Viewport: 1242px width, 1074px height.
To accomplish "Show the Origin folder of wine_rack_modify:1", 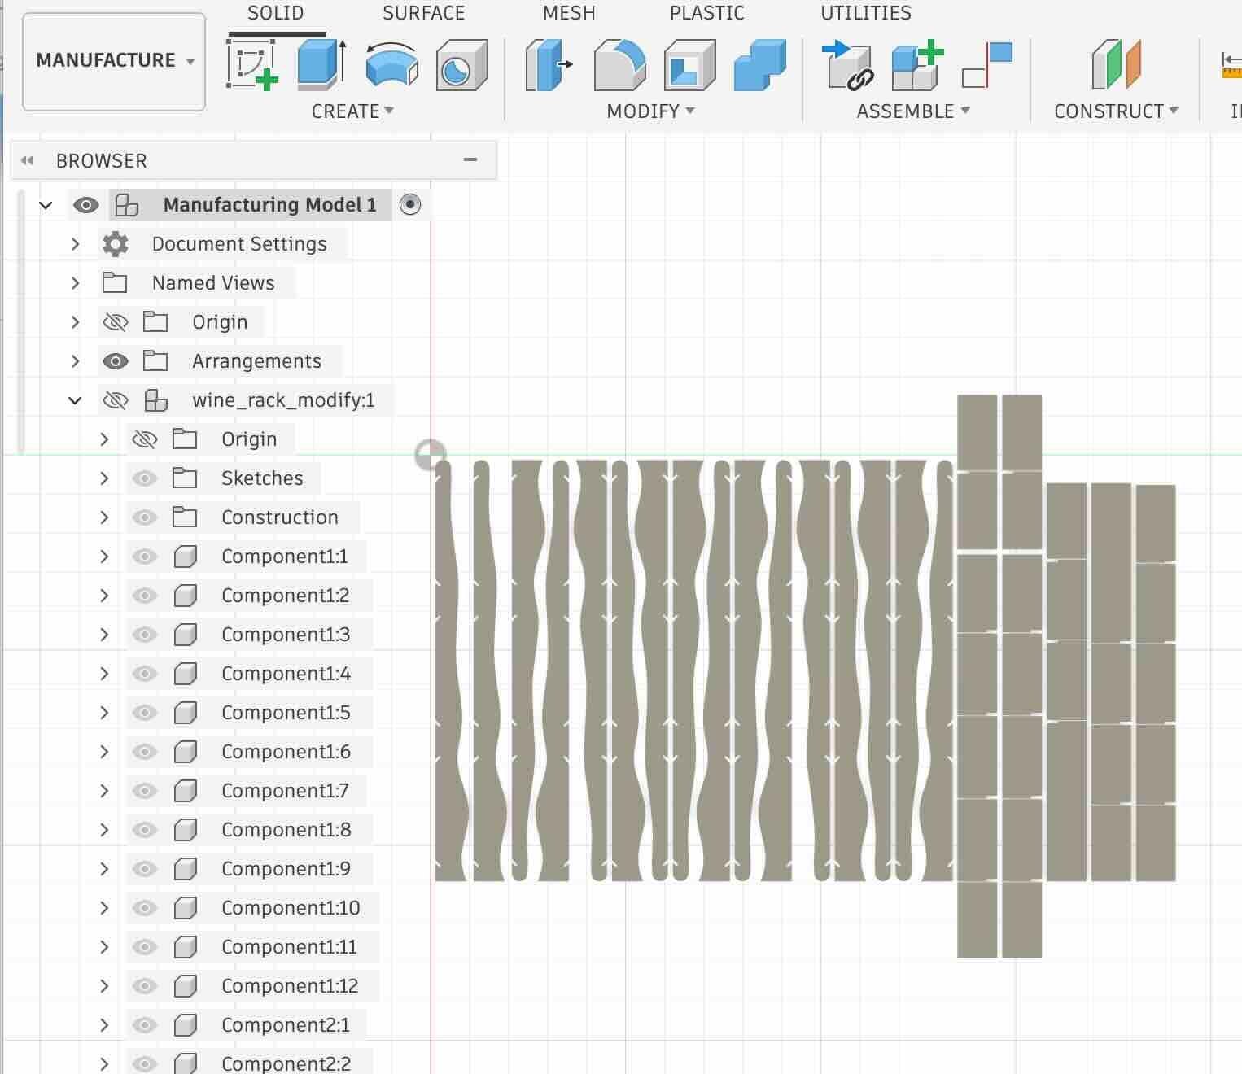I will pos(144,439).
